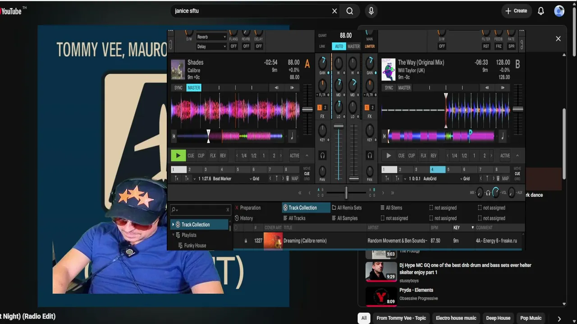Open Pryda - Elements video link
Screen dimensions: 577x324
pos(416,290)
